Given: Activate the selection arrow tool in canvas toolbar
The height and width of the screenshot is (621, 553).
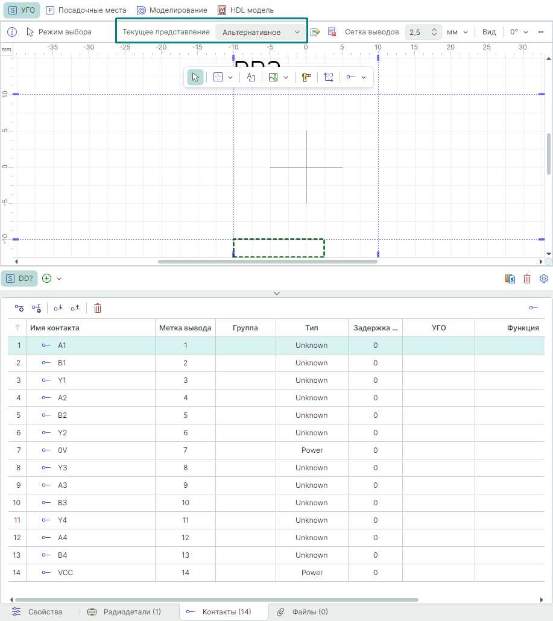Looking at the screenshot, I should pyautogui.click(x=195, y=77).
